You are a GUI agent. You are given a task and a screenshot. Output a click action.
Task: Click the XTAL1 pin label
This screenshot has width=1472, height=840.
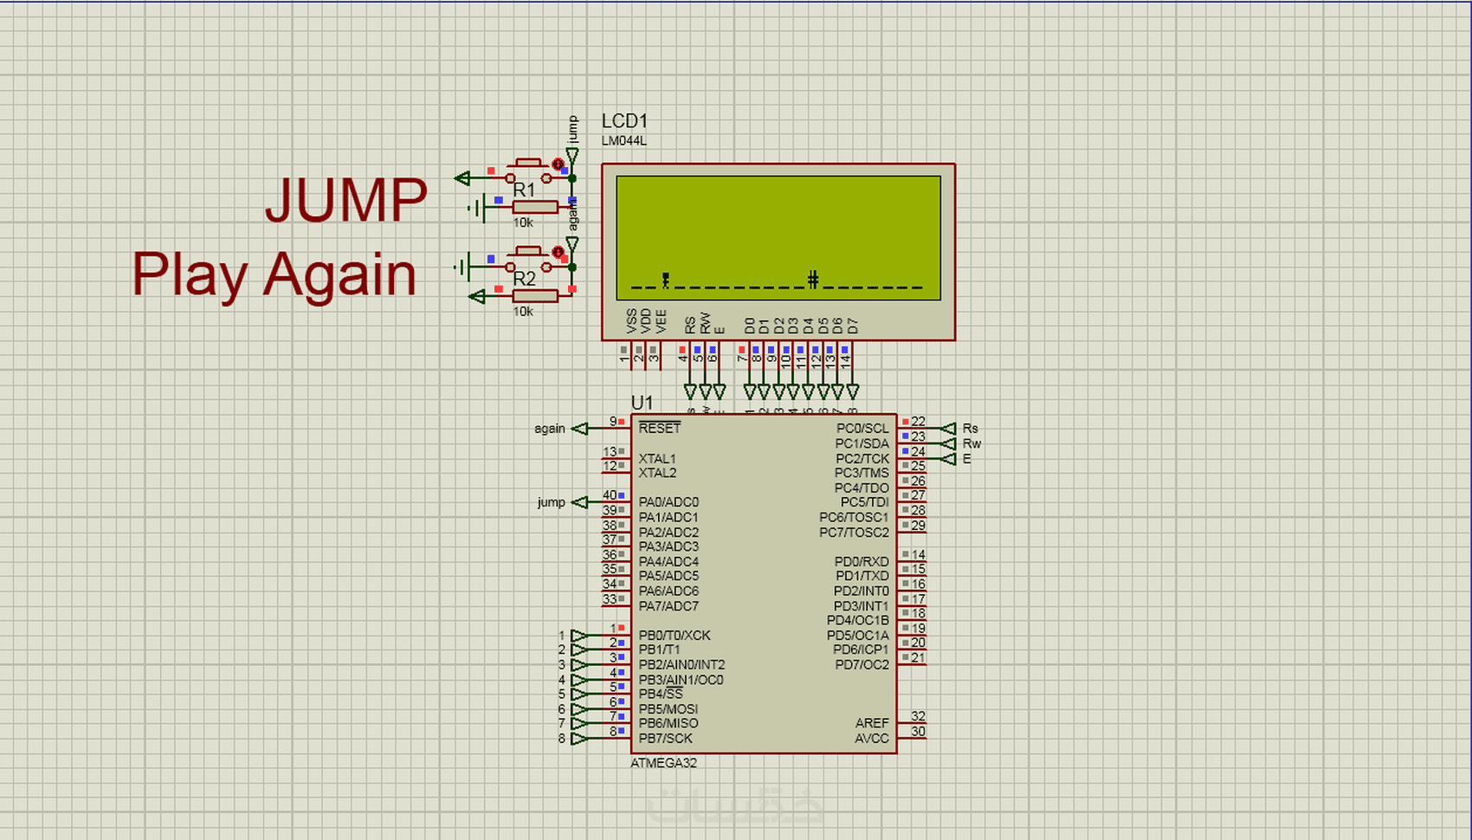(x=657, y=459)
